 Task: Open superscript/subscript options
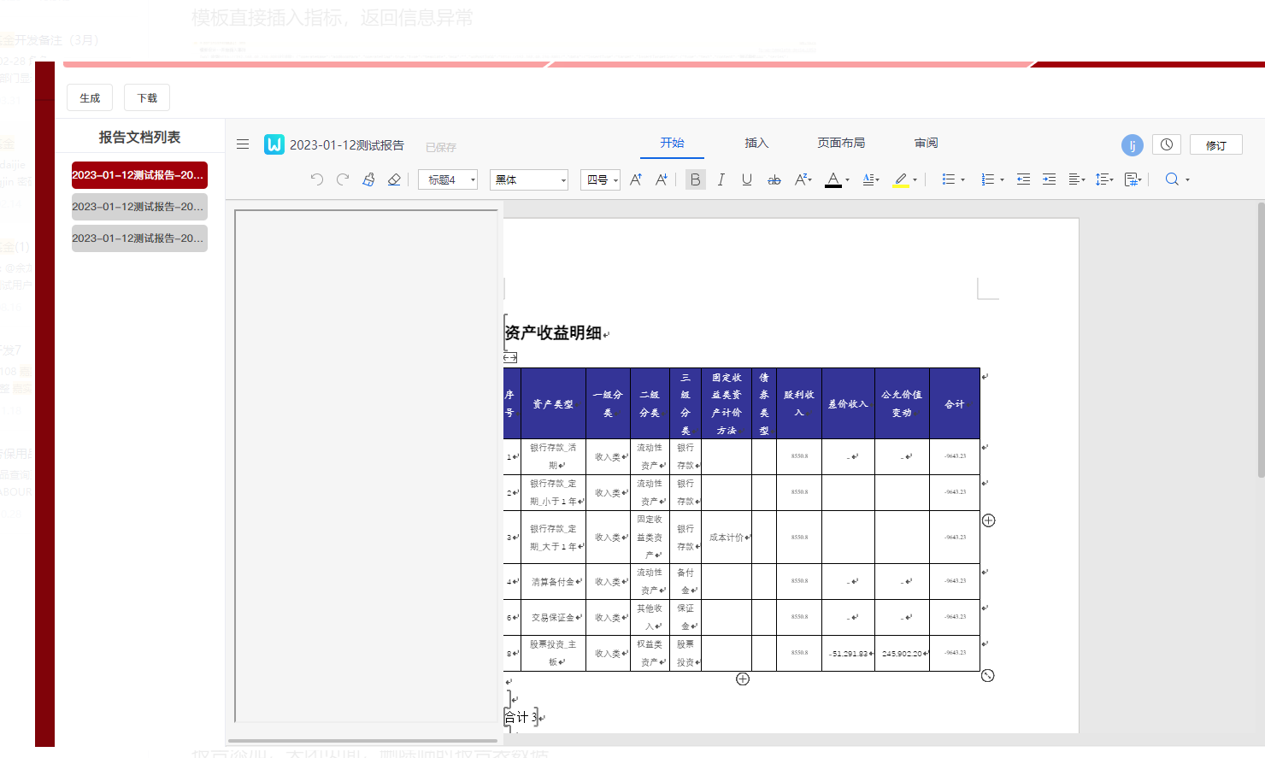[803, 179]
